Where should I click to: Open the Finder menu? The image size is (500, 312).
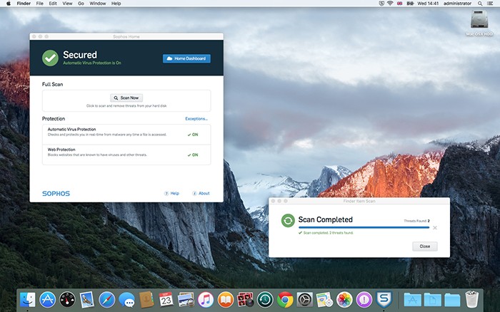click(x=24, y=3)
